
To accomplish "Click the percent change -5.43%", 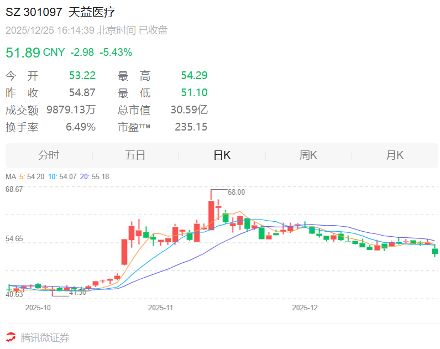I will pyautogui.click(x=116, y=52).
